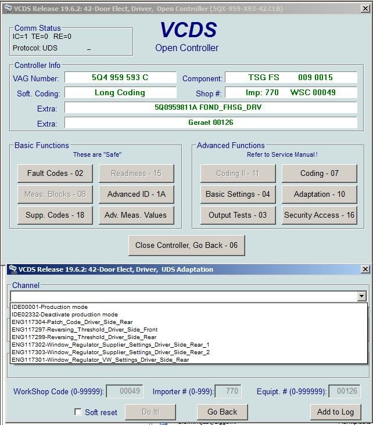Screen dimensions: 373x425
Task: Click the Soft. Coding field Long Coding
Action: [120, 93]
